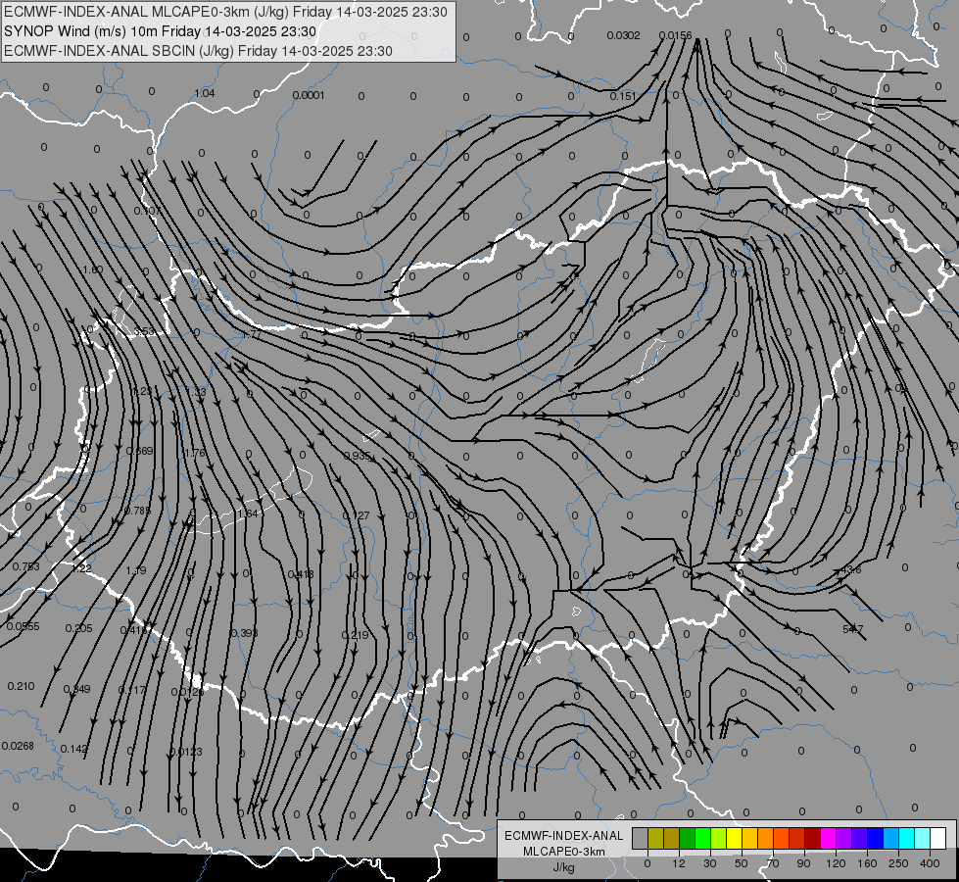Click the map value '0.753'
Screen dimensions: 959x882
25,566
